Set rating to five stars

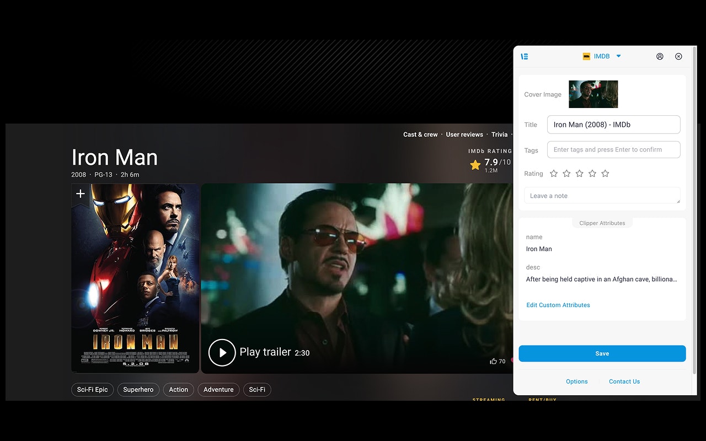(x=605, y=174)
